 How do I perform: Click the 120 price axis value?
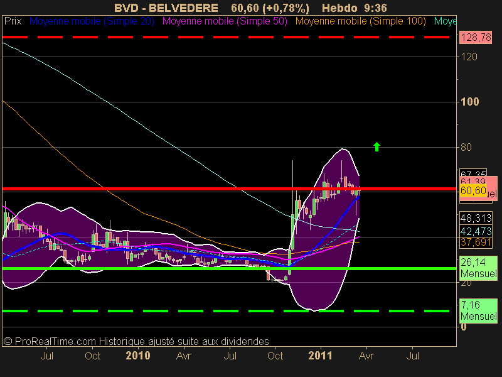click(469, 57)
